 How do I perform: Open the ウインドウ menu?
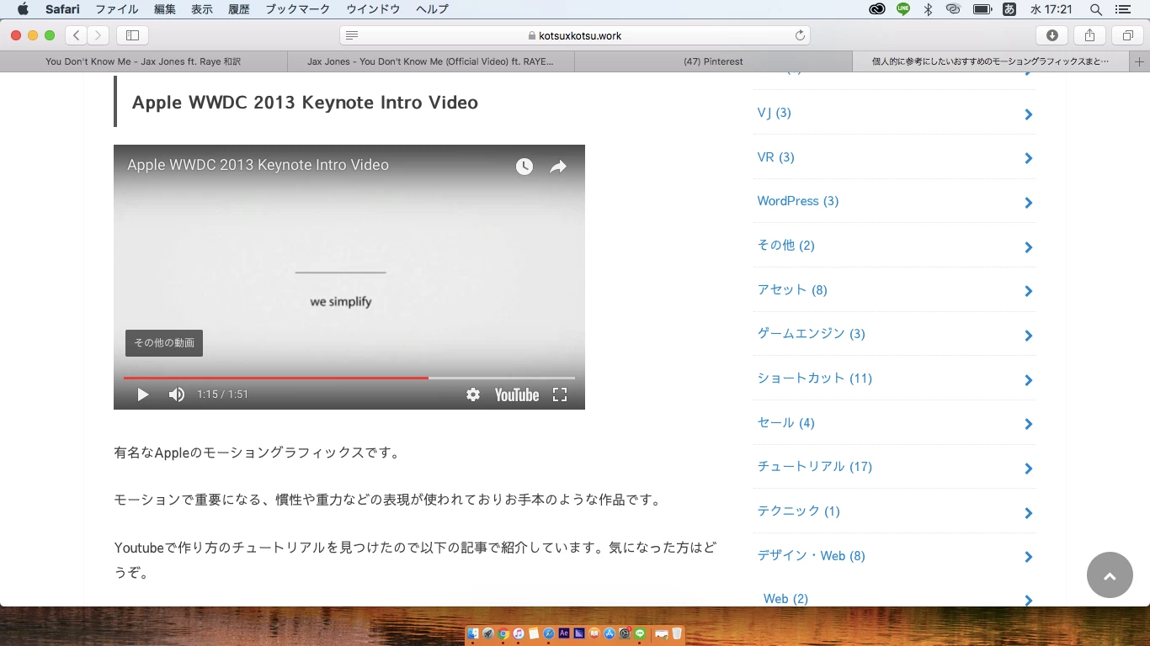coord(373,9)
